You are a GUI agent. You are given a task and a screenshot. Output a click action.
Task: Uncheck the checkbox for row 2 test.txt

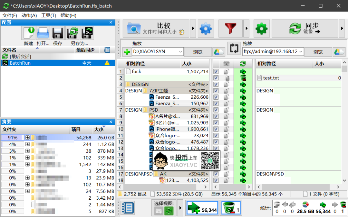click(x=216, y=78)
